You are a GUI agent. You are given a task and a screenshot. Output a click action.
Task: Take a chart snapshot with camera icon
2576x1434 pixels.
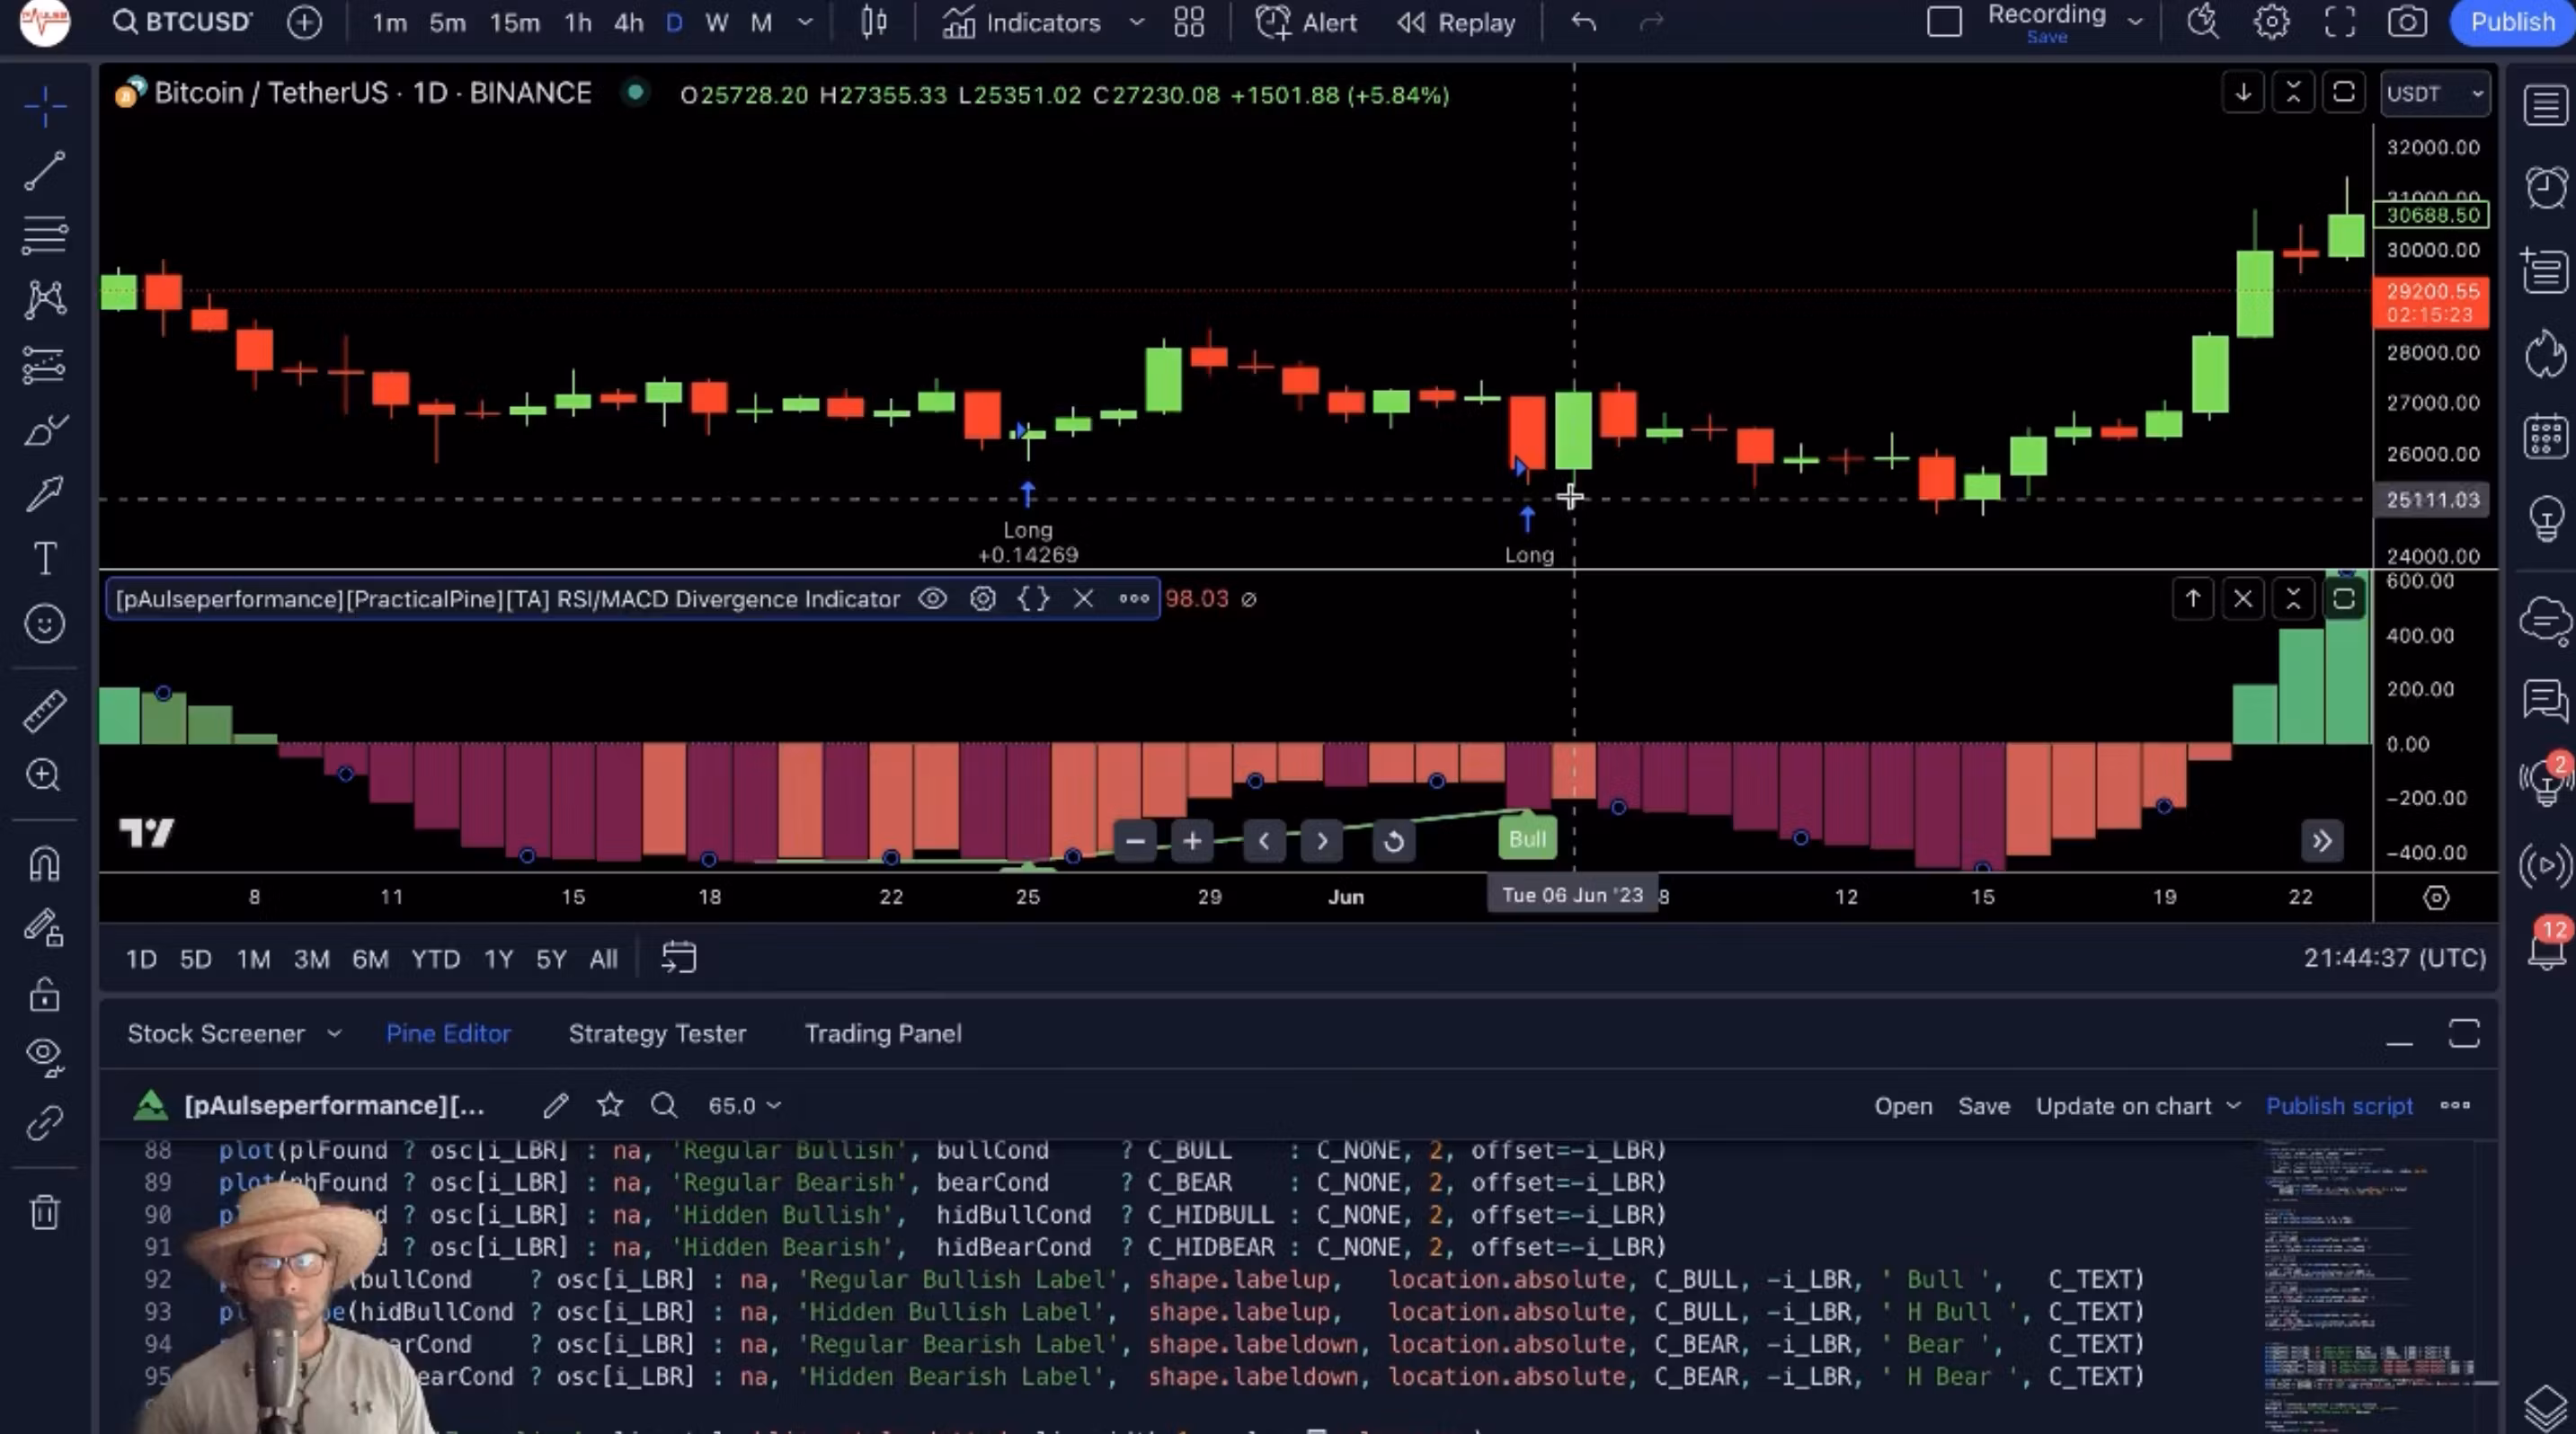point(2407,22)
